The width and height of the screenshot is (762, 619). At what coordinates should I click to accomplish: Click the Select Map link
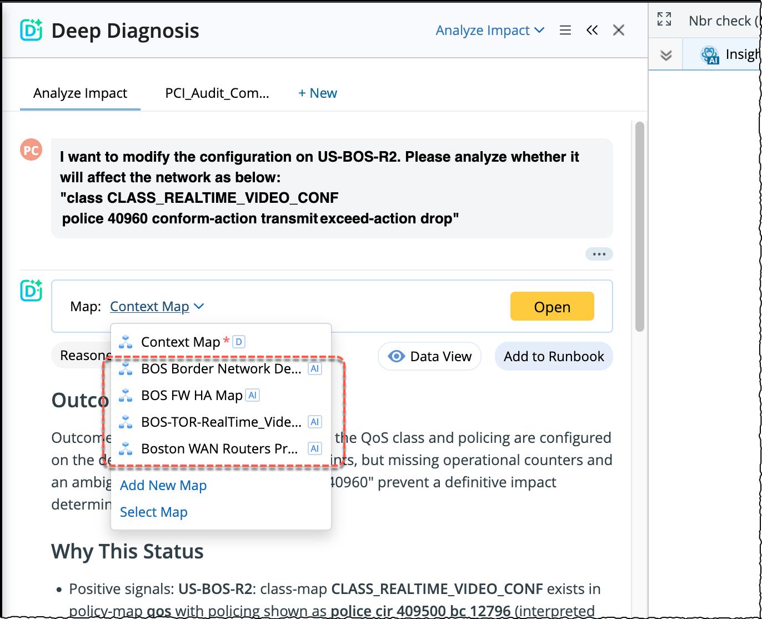point(154,512)
